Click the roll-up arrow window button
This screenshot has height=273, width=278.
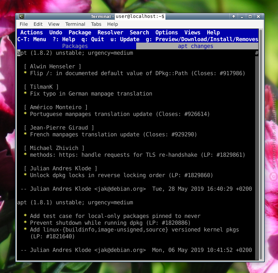pos(234,16)
